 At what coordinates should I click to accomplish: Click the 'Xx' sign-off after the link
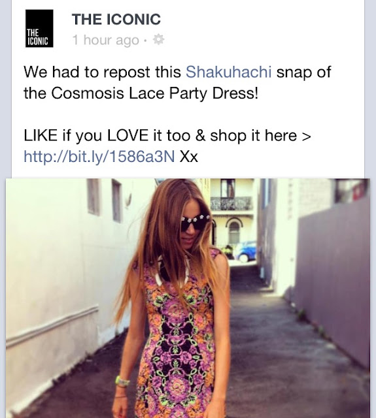tap(189, 157)
